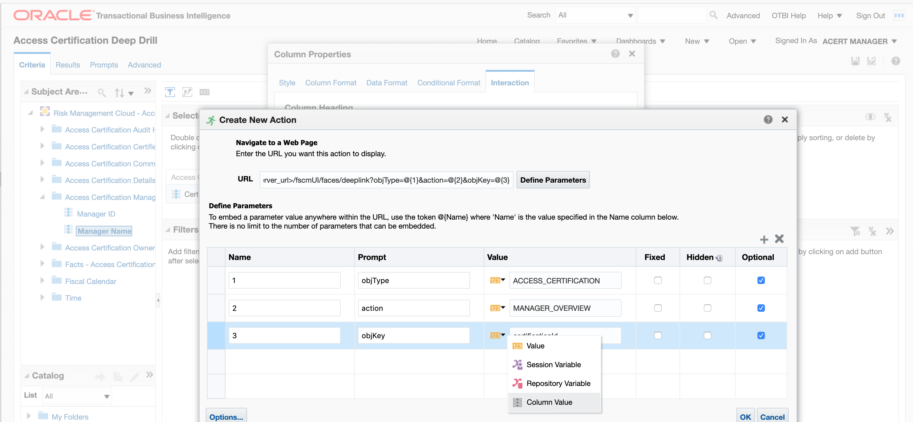Edit the MANAGER_OVERVIEW value field

point(565,308)
